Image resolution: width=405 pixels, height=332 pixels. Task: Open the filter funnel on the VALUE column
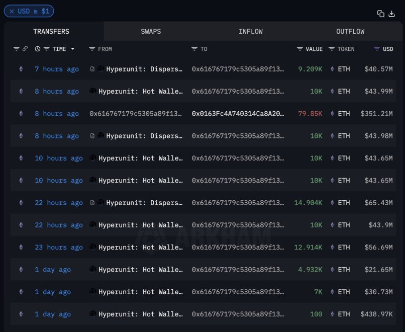coord(299,49)
